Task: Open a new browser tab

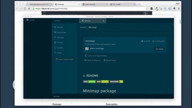Action: coord(139,4)
